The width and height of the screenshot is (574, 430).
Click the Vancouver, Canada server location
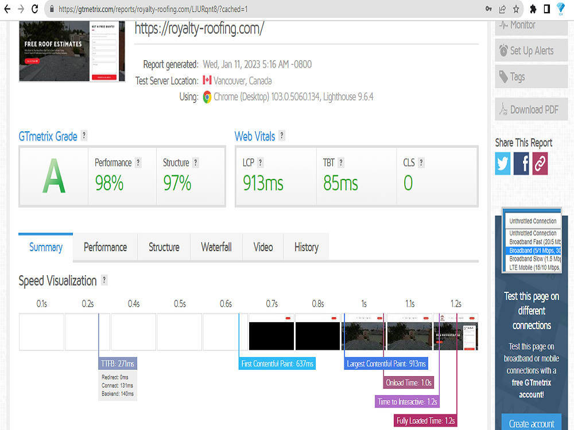click(243, 80)
